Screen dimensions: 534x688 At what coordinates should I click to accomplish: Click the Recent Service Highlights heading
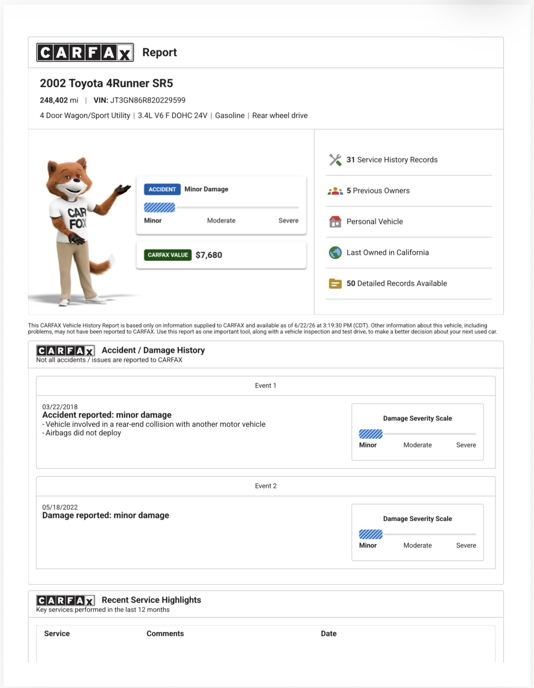(151, 600)
